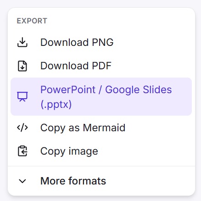Click the file download icon beside Download PDF

pos(22,66)
